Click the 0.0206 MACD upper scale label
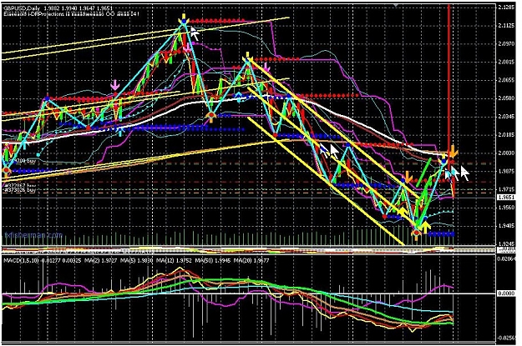 507,258
